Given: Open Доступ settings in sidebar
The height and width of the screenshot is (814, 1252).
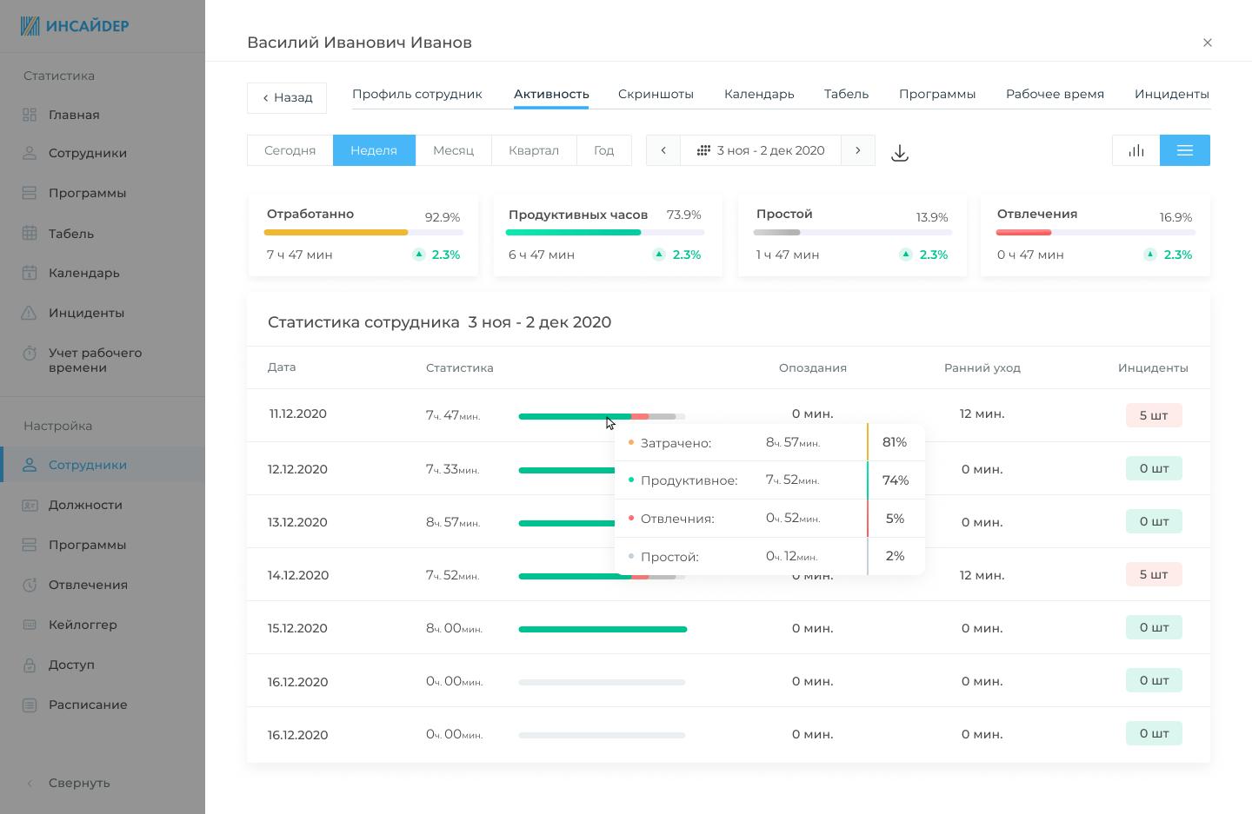Looking at the screenshot, I should pyautogui.click(x=71, y=665).
